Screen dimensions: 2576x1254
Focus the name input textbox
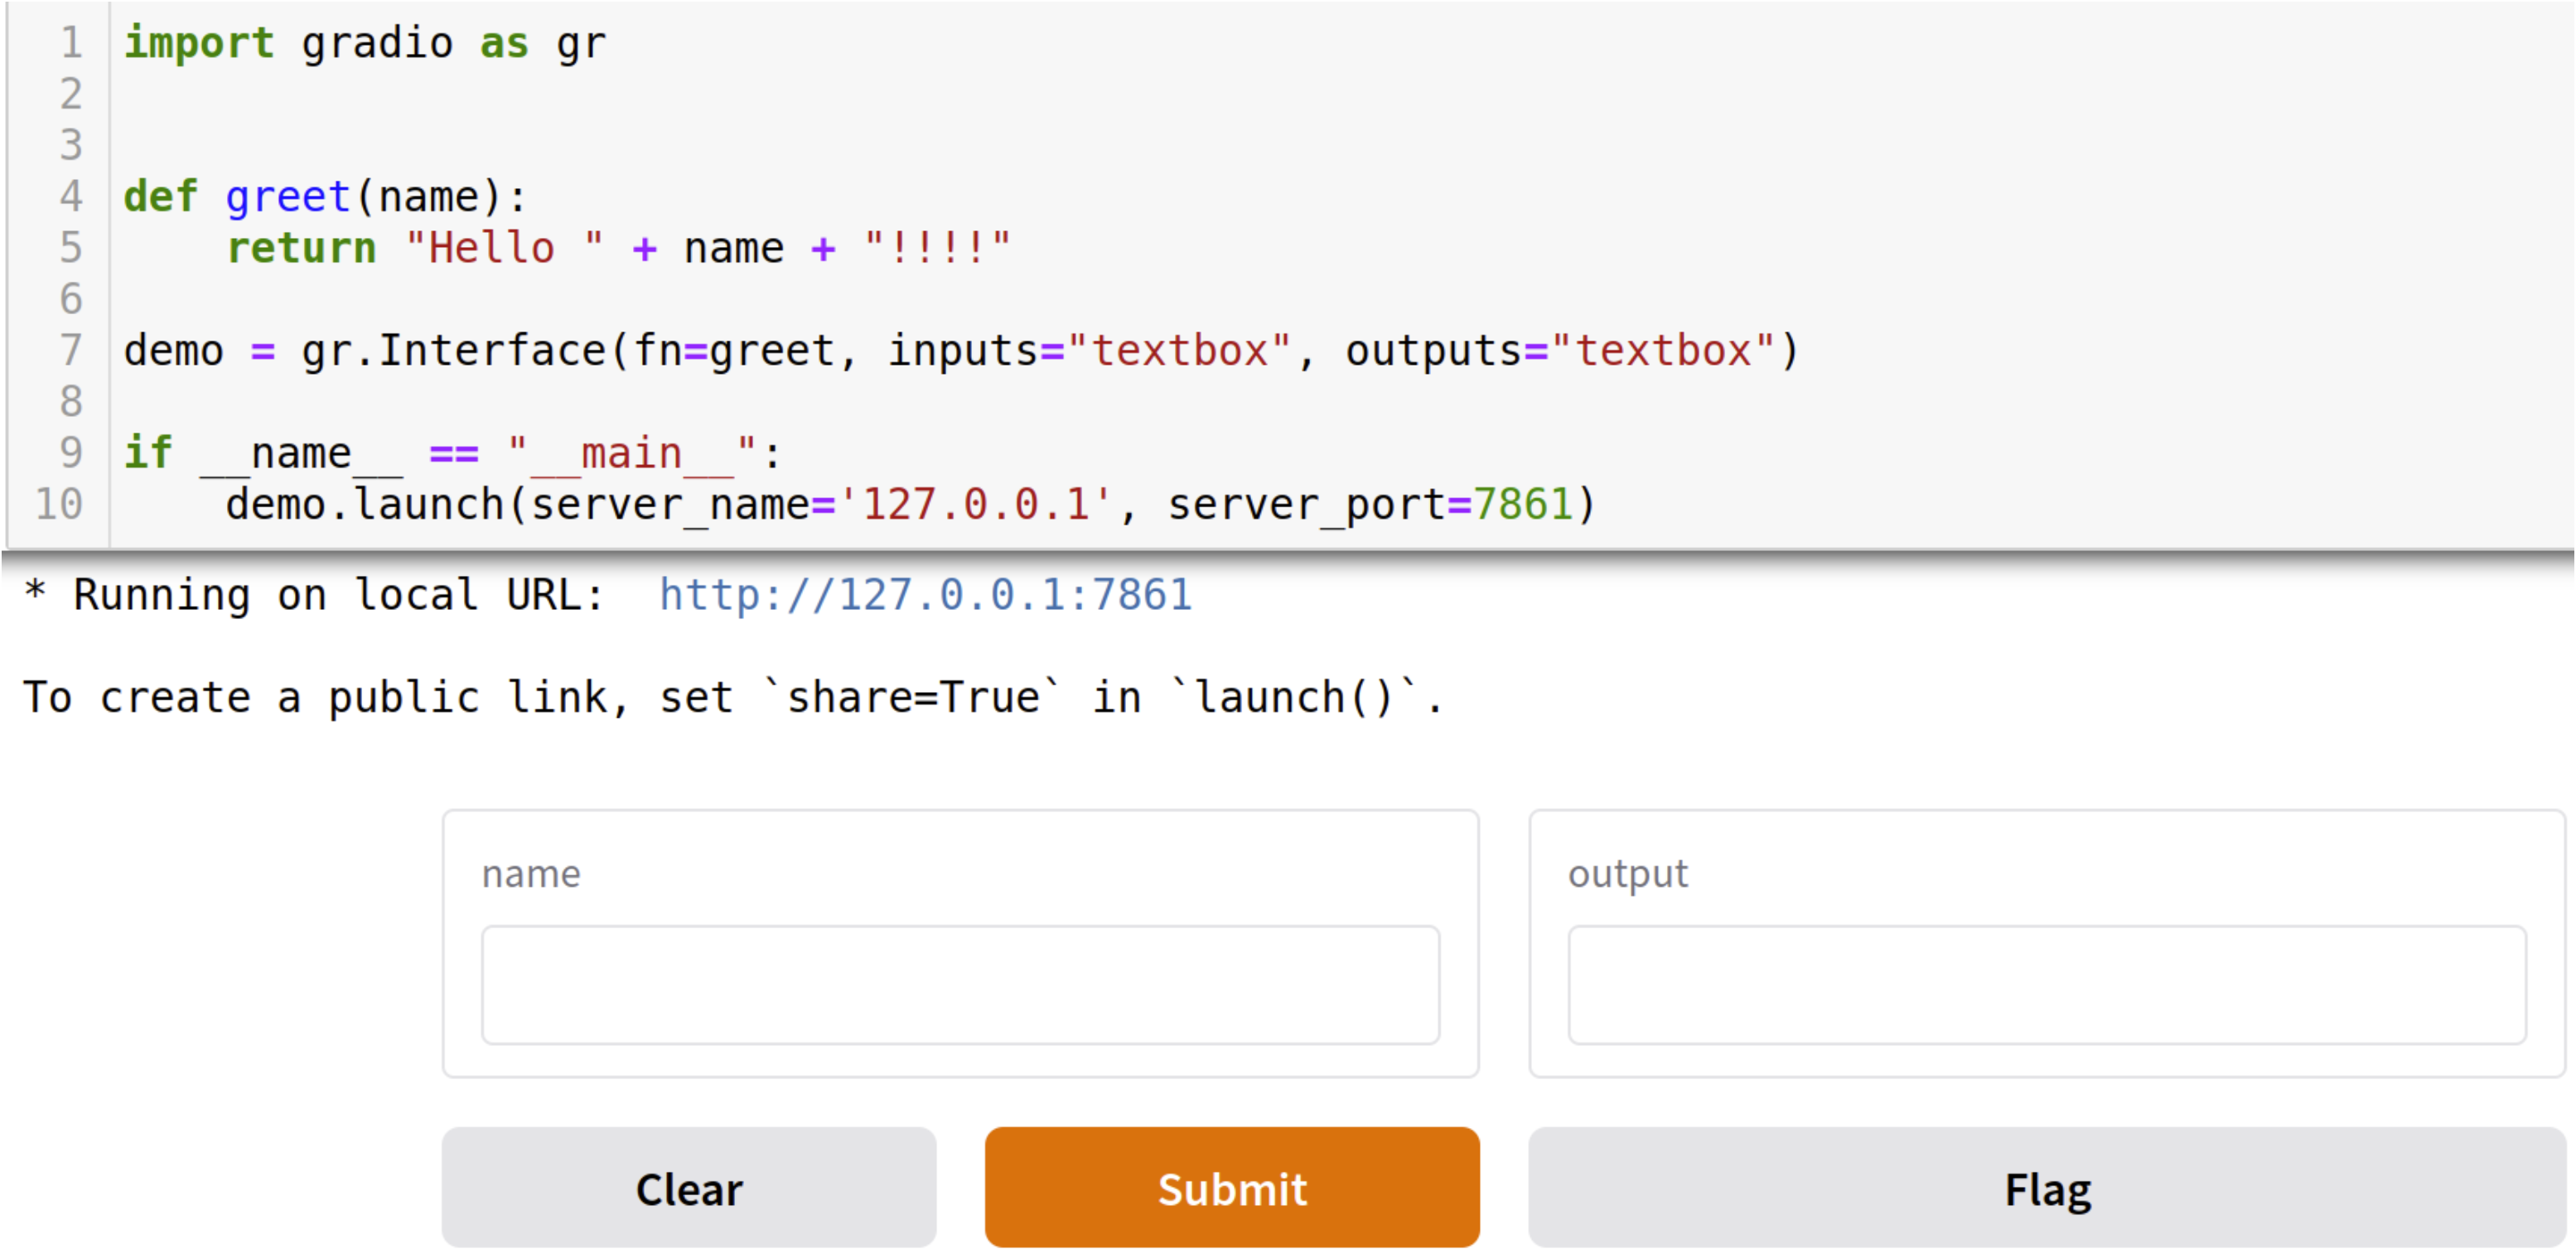(960, 985)
